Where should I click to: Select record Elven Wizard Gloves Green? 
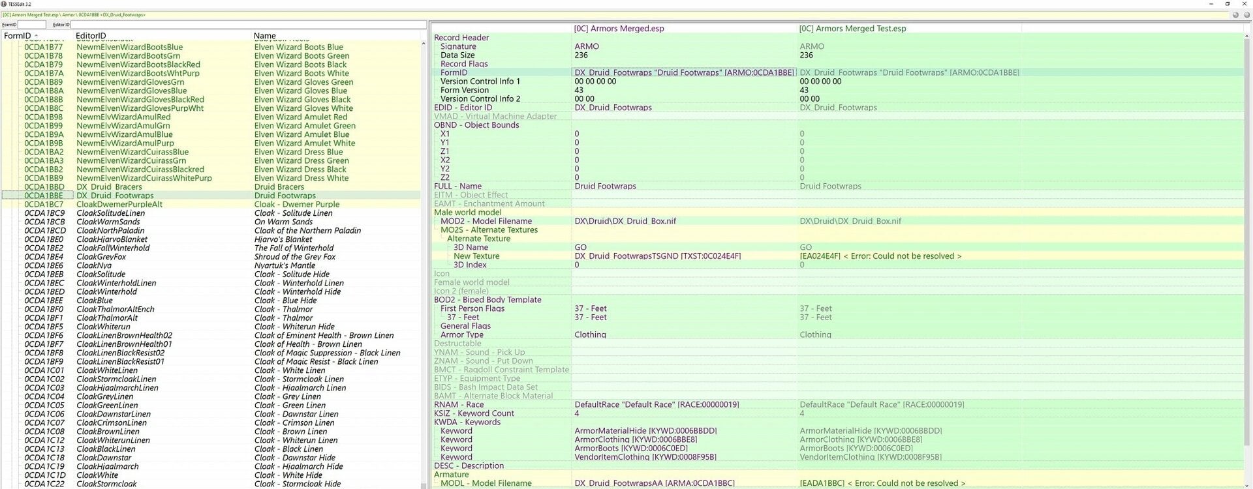(x=303, y=82)
